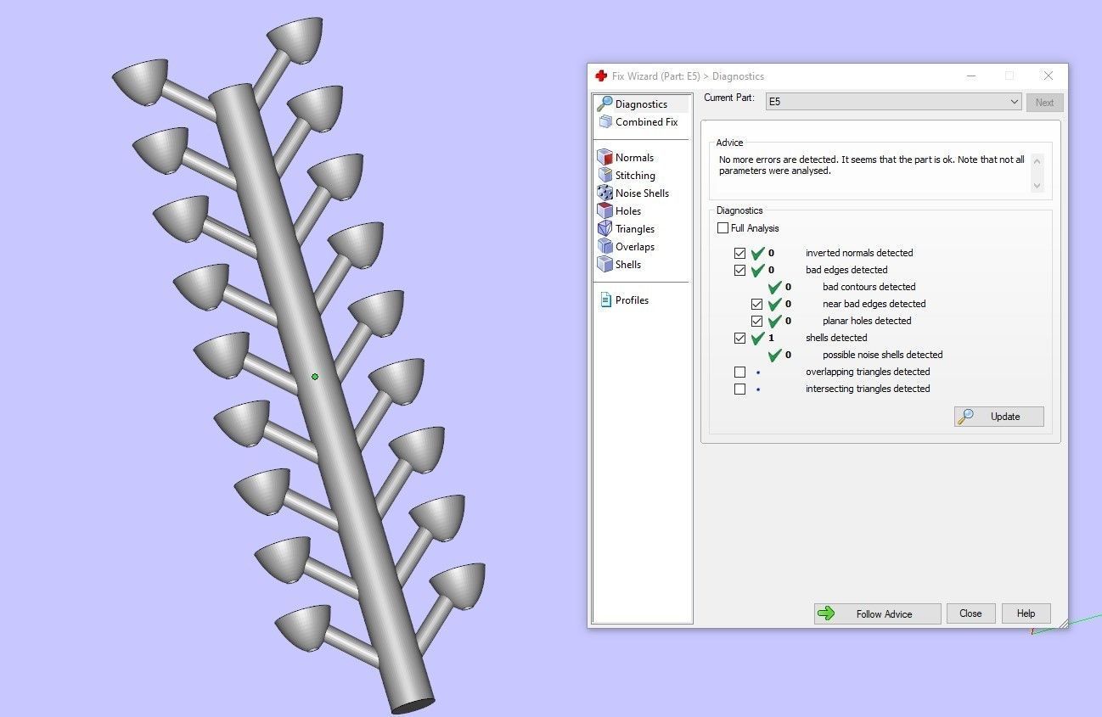Click the Overlaps cube icon
Screen dimensions: 1102x717
coord(604,246)
